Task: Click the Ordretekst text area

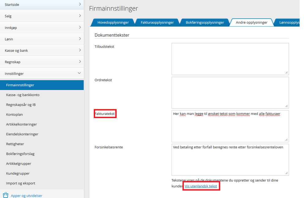Action: [x=230, y=92]
